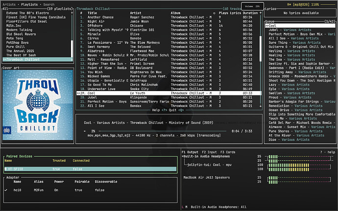Click the download status icon column header
This screenshot has width=338, height=211.
coord(214,13)
